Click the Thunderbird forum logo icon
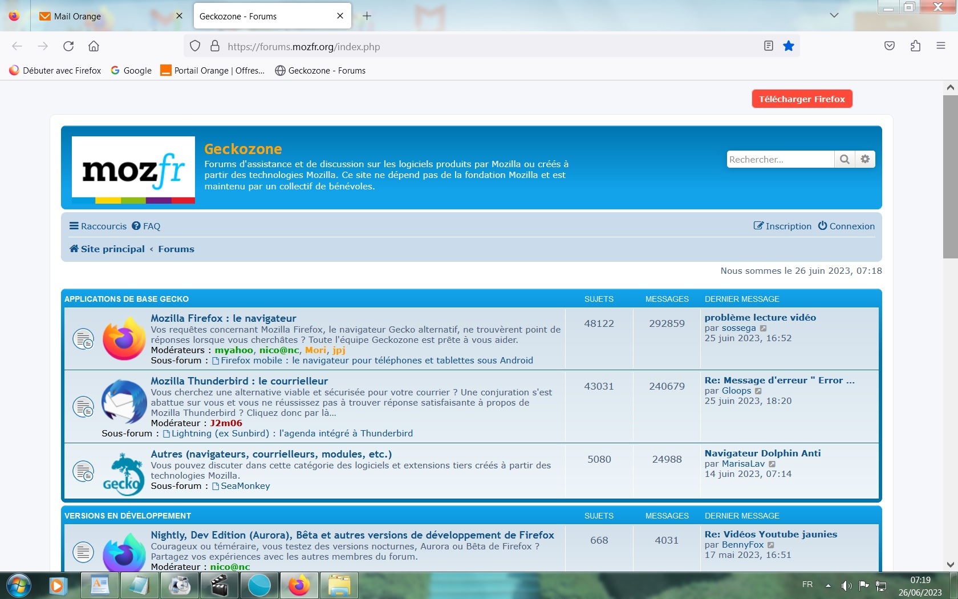This screenshot has height=599, width=958. (124, 402)
